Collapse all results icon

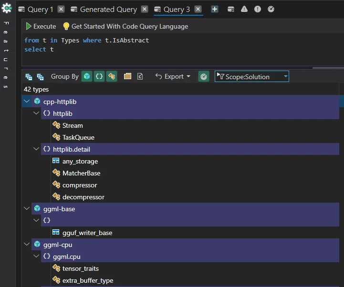click(x=29, y=77)
